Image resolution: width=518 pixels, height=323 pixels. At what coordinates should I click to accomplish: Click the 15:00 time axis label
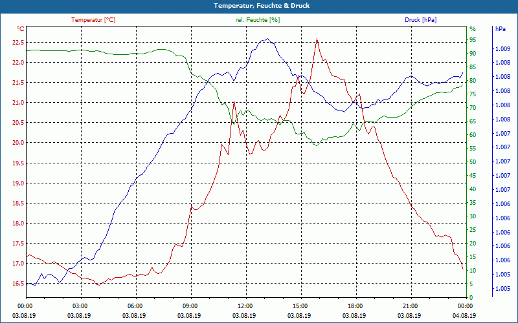point(301,306)
